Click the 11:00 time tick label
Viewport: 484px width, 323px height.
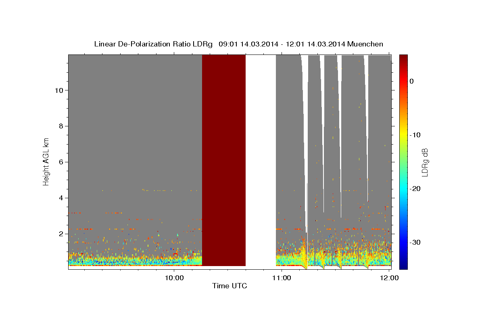[282, 278]
